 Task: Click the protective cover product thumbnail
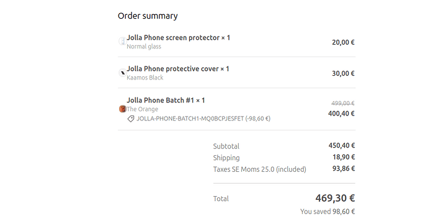click(x=122, y=73)
